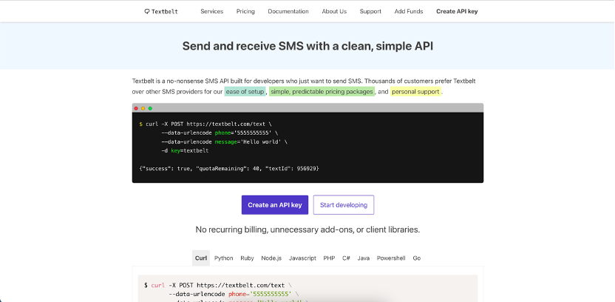
Task: Open the About Us page
Action: click(334, 11)
